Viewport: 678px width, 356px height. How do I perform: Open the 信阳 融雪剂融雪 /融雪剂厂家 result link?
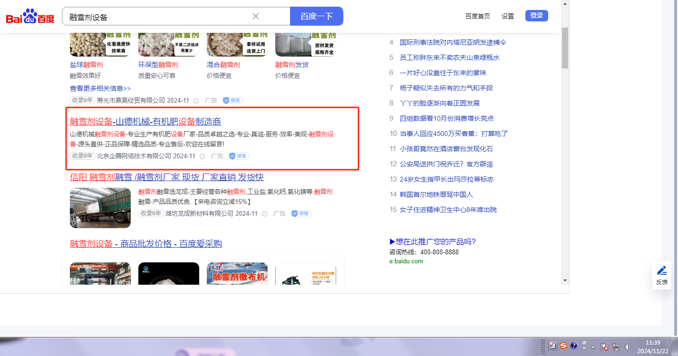(x=167, y=177)
